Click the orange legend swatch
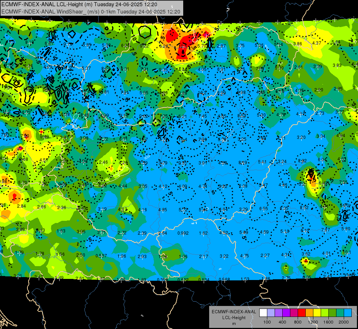The height and width of the screenshot is (329, 358). click(309, 313)
